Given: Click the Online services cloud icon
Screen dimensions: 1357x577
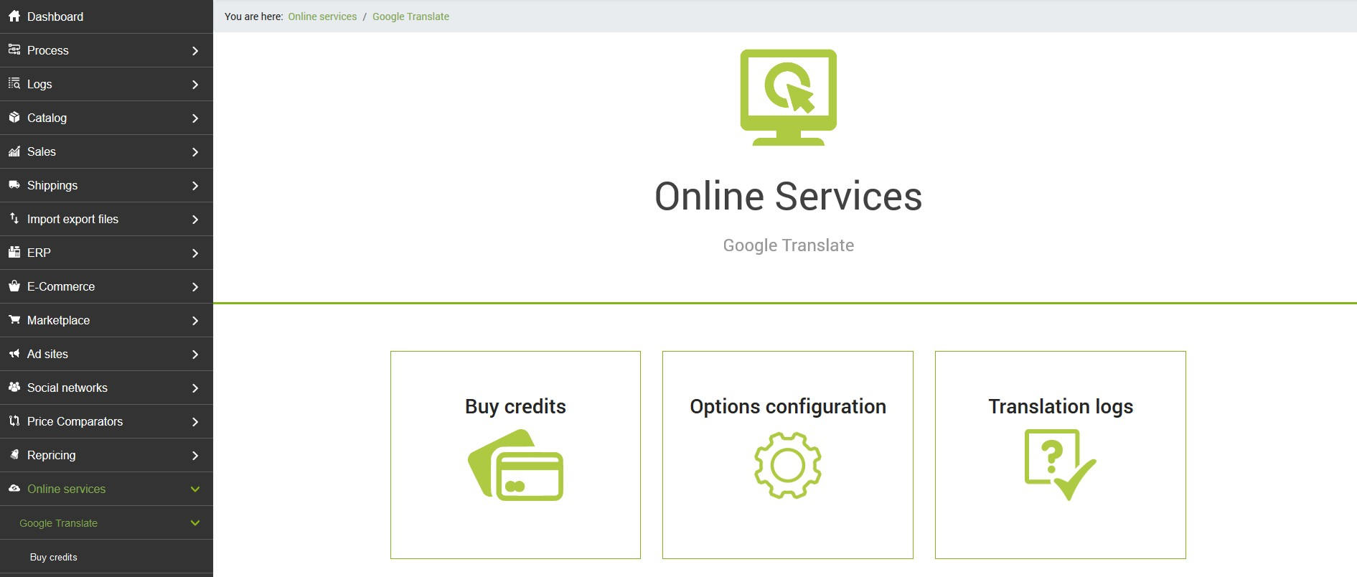Looking at the screenshot, I should pyautogui.click(x=14, y=488).
